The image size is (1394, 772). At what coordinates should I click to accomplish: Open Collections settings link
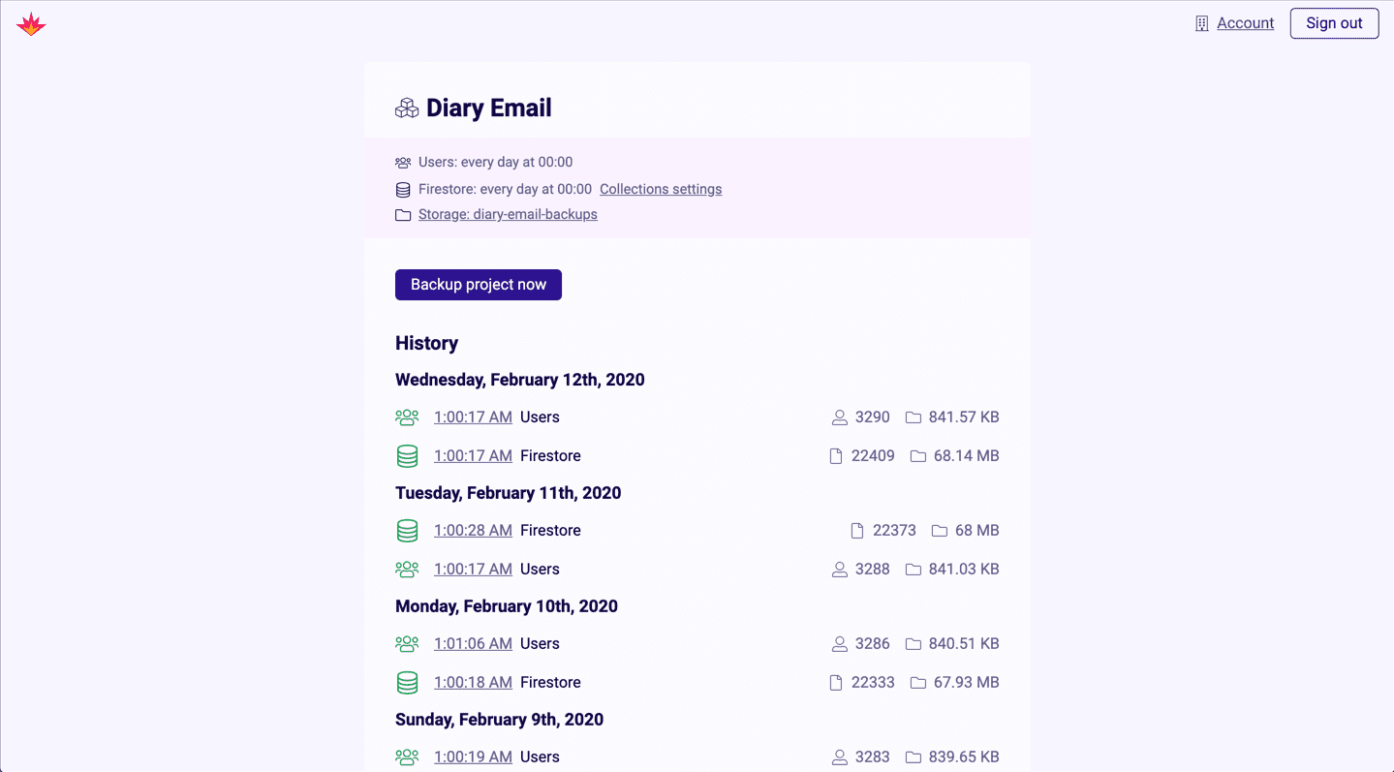coord(661,189)
